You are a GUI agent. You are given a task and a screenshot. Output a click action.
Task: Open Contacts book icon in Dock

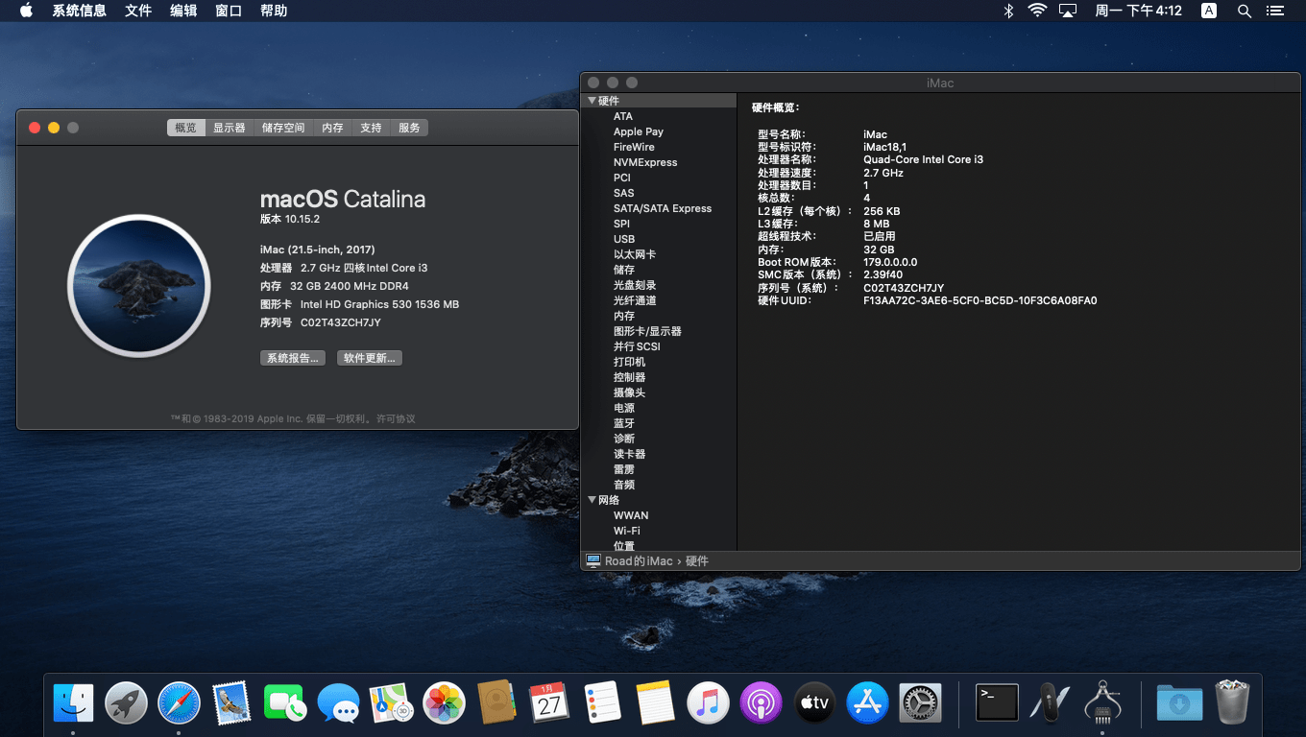(496, 703)
